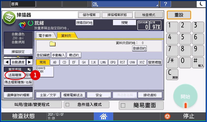
Task: Tap keypad number 5
Action: tap(185, 39)
